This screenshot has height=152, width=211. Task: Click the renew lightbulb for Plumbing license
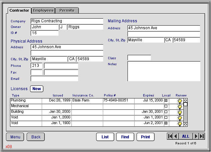pyautogui.click(x=180, y=101)
